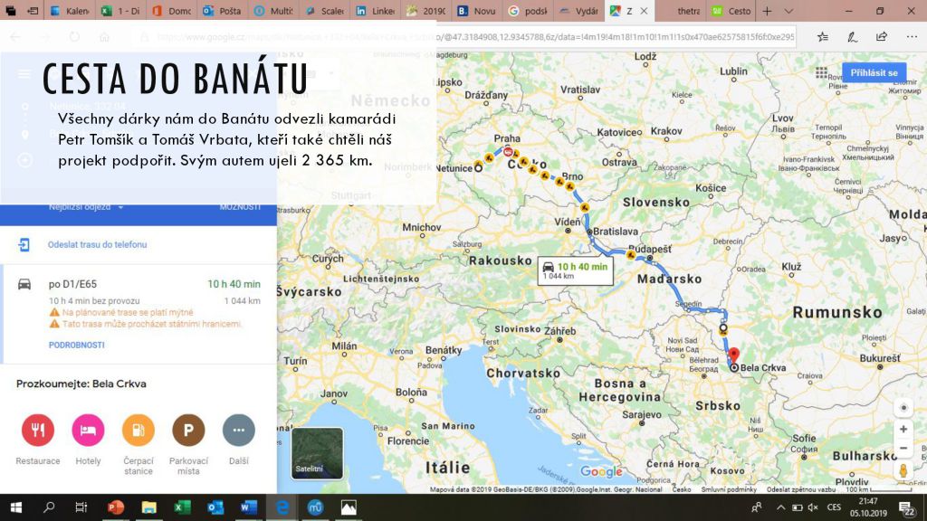
Task: Close the active Google Maps tab
Action: coord(644,11)
